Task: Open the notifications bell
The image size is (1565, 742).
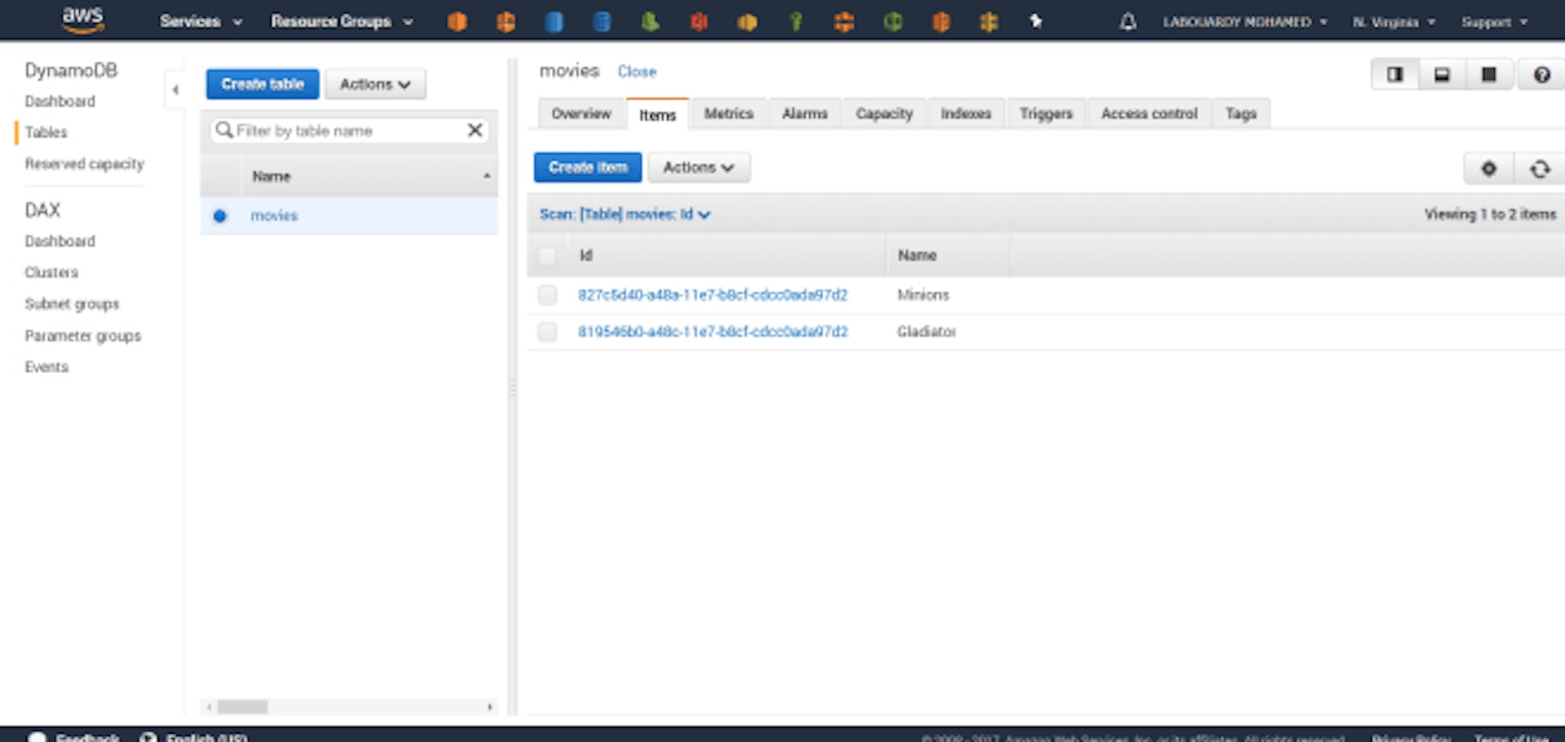Action: point(1127,21)
